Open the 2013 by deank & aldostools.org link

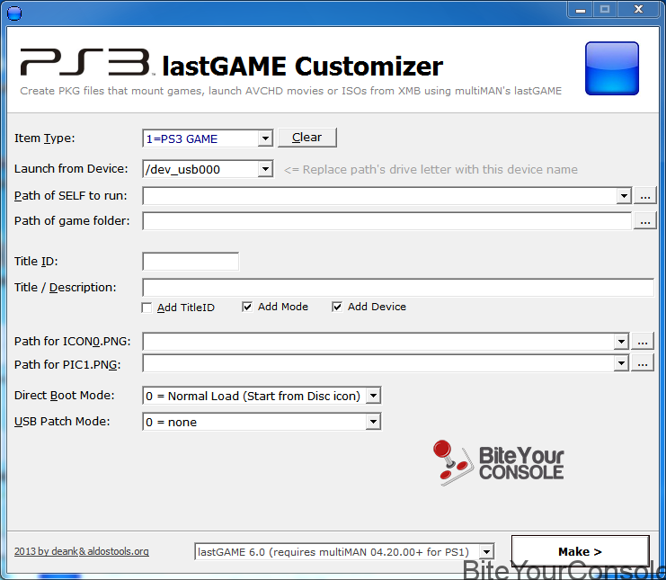82,551
